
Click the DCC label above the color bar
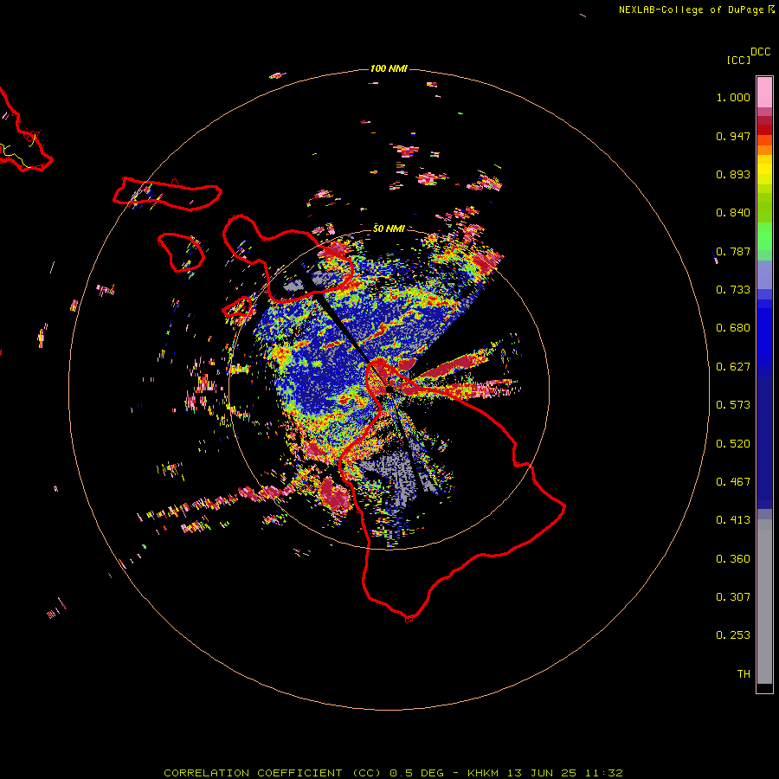pyautogui.click(x=761, y=52)
